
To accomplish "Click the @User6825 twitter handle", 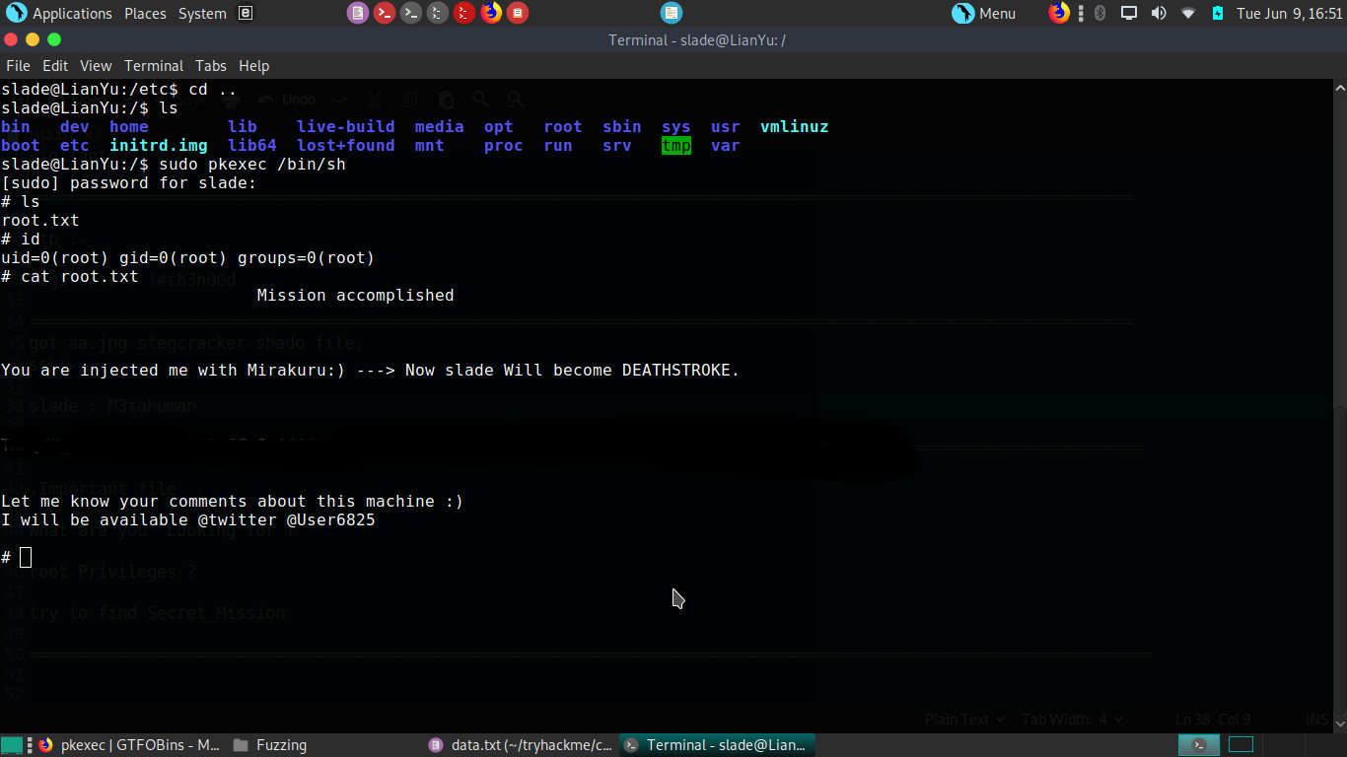I will pyautogui.click(x=331, y=520).
